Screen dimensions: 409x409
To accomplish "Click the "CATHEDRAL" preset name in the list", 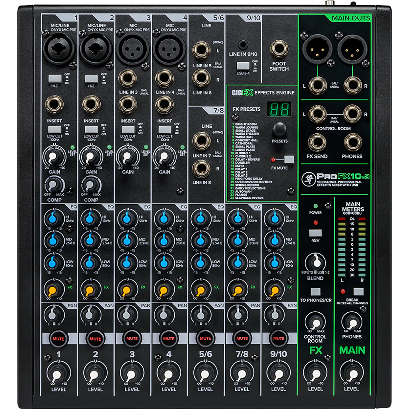I will tap(244, 143).
